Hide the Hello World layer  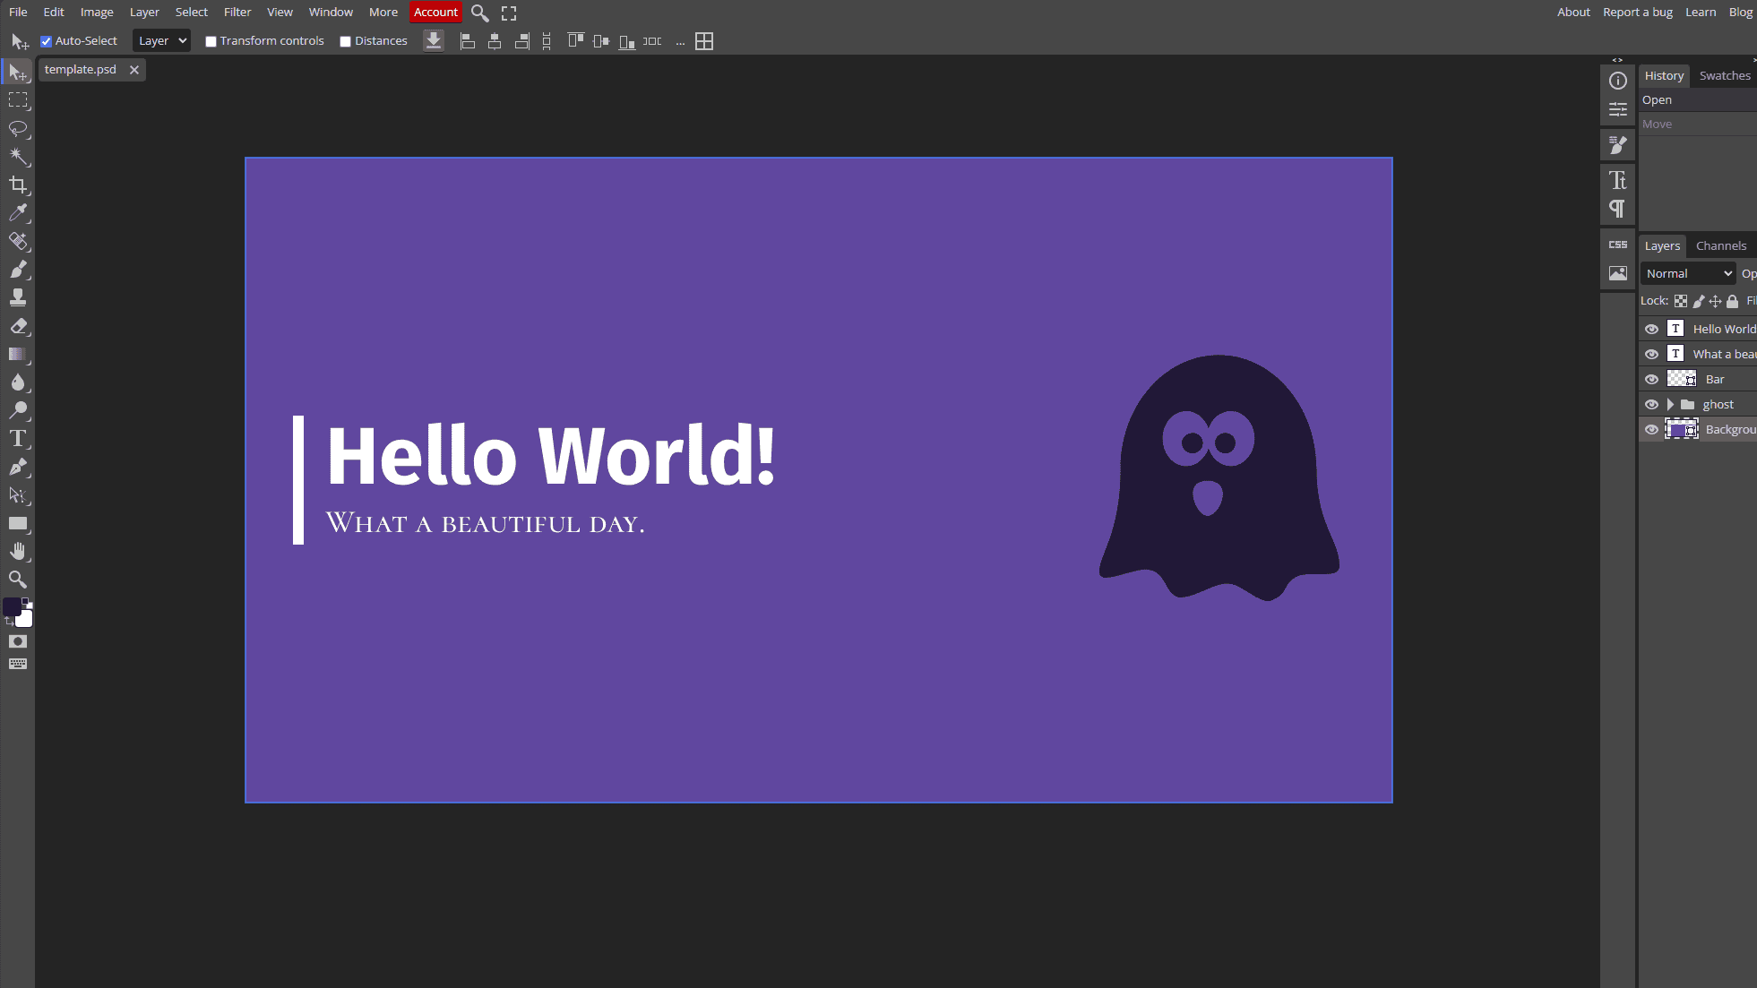click(1651, 329)
